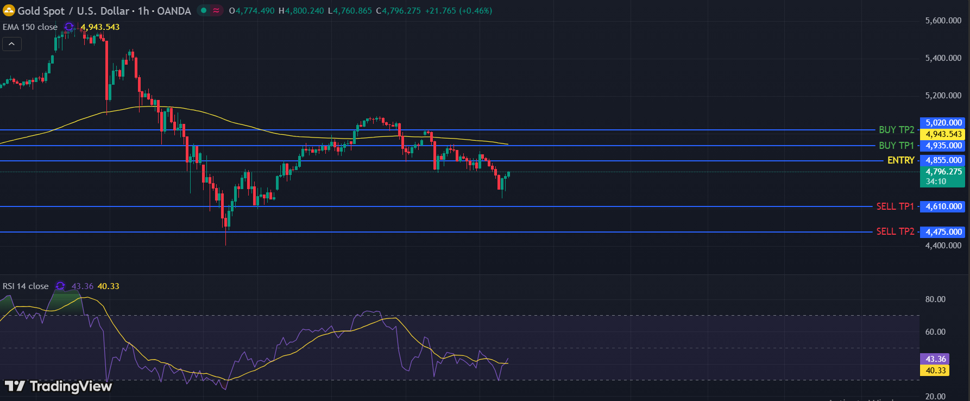Select the EMA 150 close indicator label
Screen dimensions: 970x401
tap(30, 27)
